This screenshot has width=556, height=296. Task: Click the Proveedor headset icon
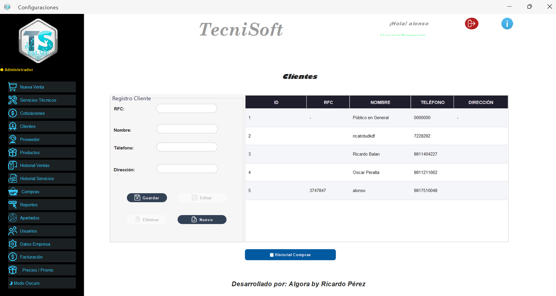(x=13, y=139)
